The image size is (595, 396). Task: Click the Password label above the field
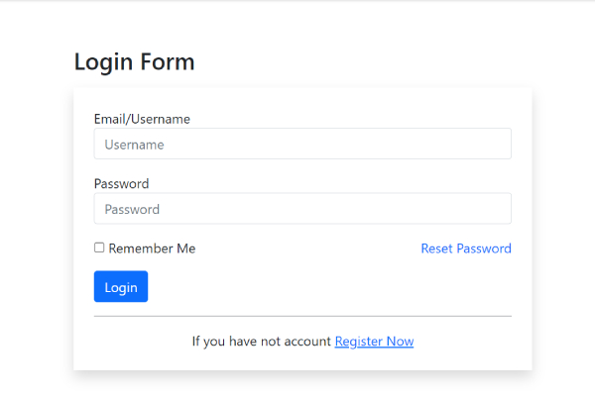[x=121, y=184]
